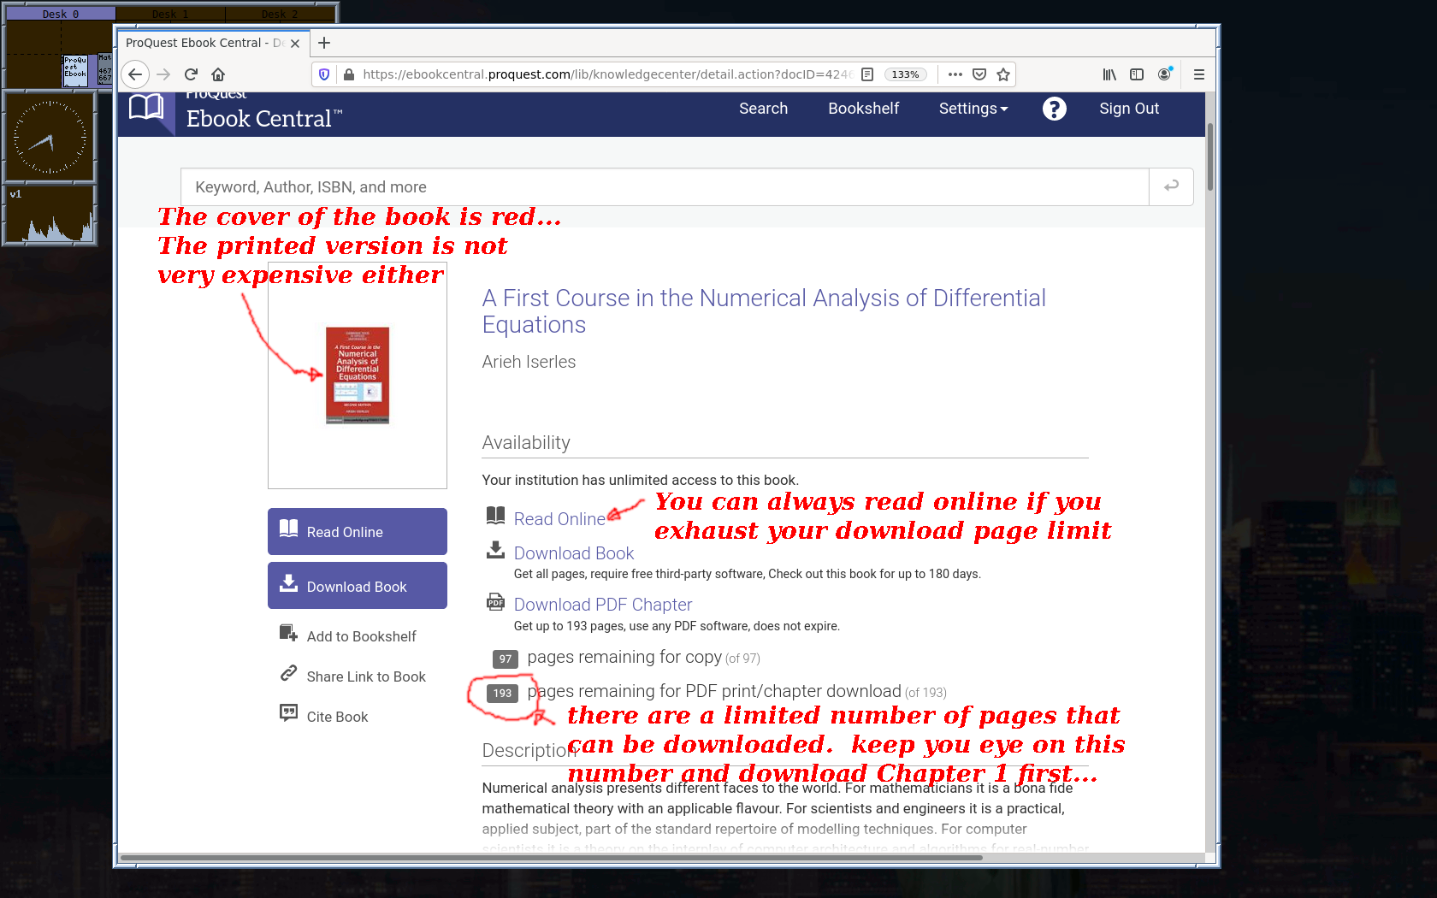
Task: Open the account profile icon
Action: [1164, 74]
